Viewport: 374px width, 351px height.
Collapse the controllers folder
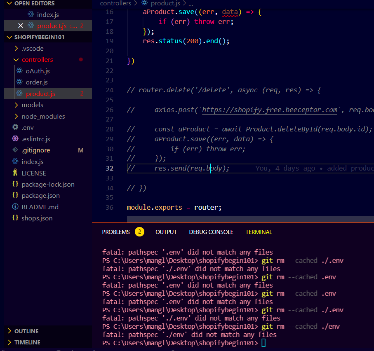(16, 60)
